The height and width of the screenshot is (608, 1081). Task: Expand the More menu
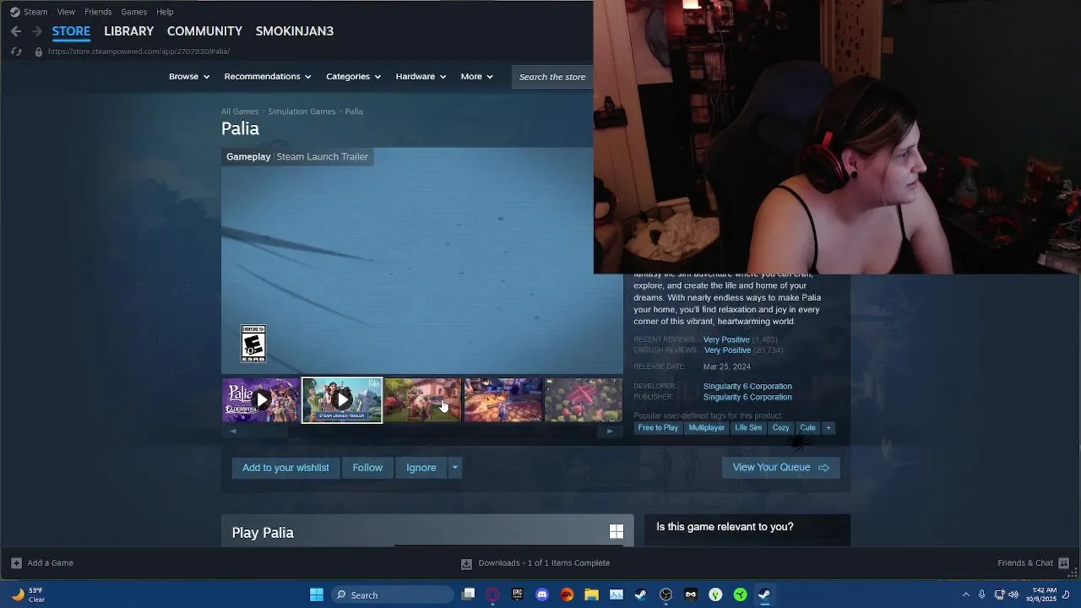tap(476, 77)
